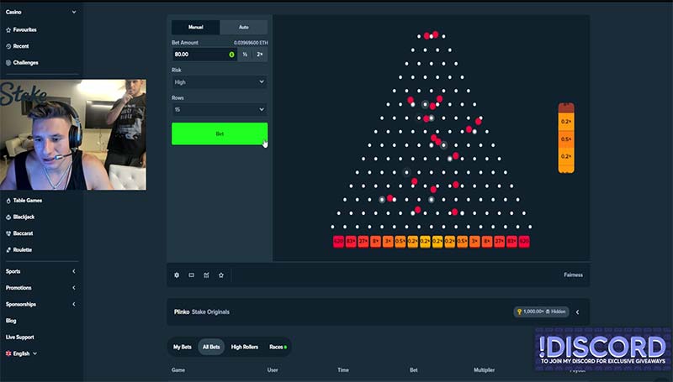Viewport: 673px width, 382px height.
Task: Expand Plinko info panel chevron
Action: (578, 312)
